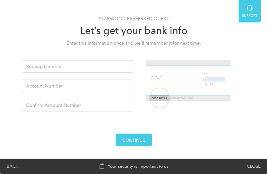Click the magnified routing number circle
This screenshot has width=267, height=174.
pyautogui.click(x=159, y=98)
